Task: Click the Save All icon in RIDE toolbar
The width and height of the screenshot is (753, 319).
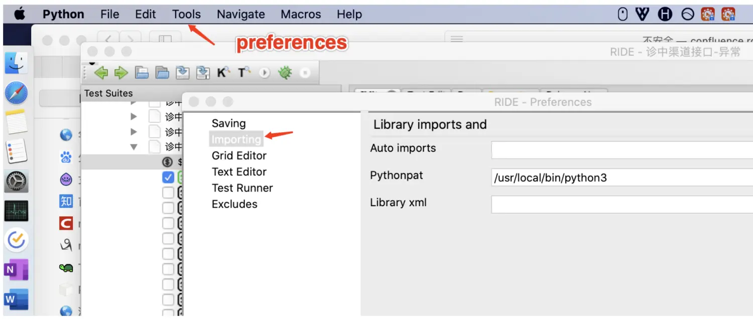Action: [x=203, y=73]
